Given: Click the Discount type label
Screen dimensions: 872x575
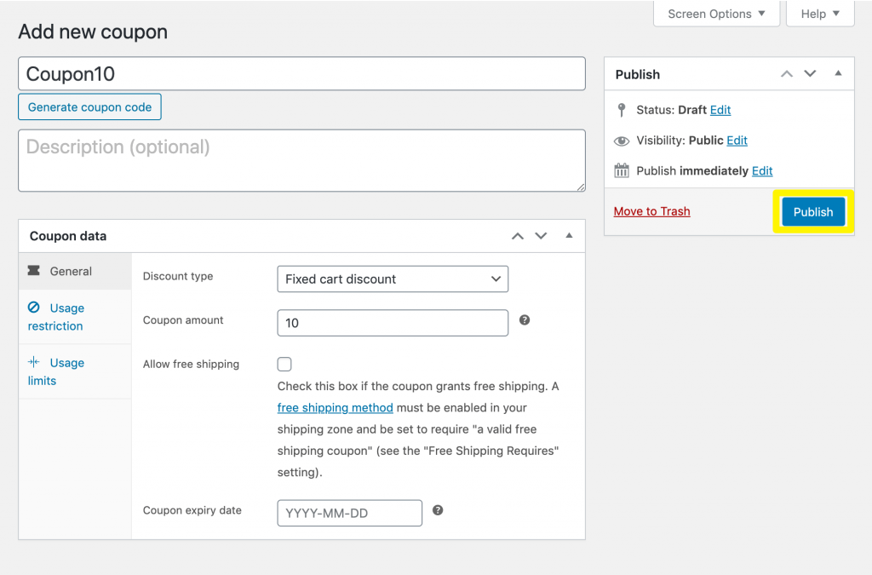Looking at the screenshot, I should tap(178, 276).
